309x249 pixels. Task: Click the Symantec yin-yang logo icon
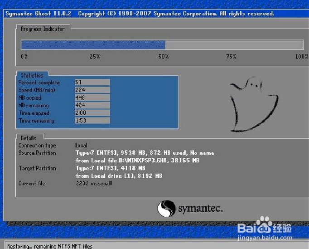pos(166,209)
